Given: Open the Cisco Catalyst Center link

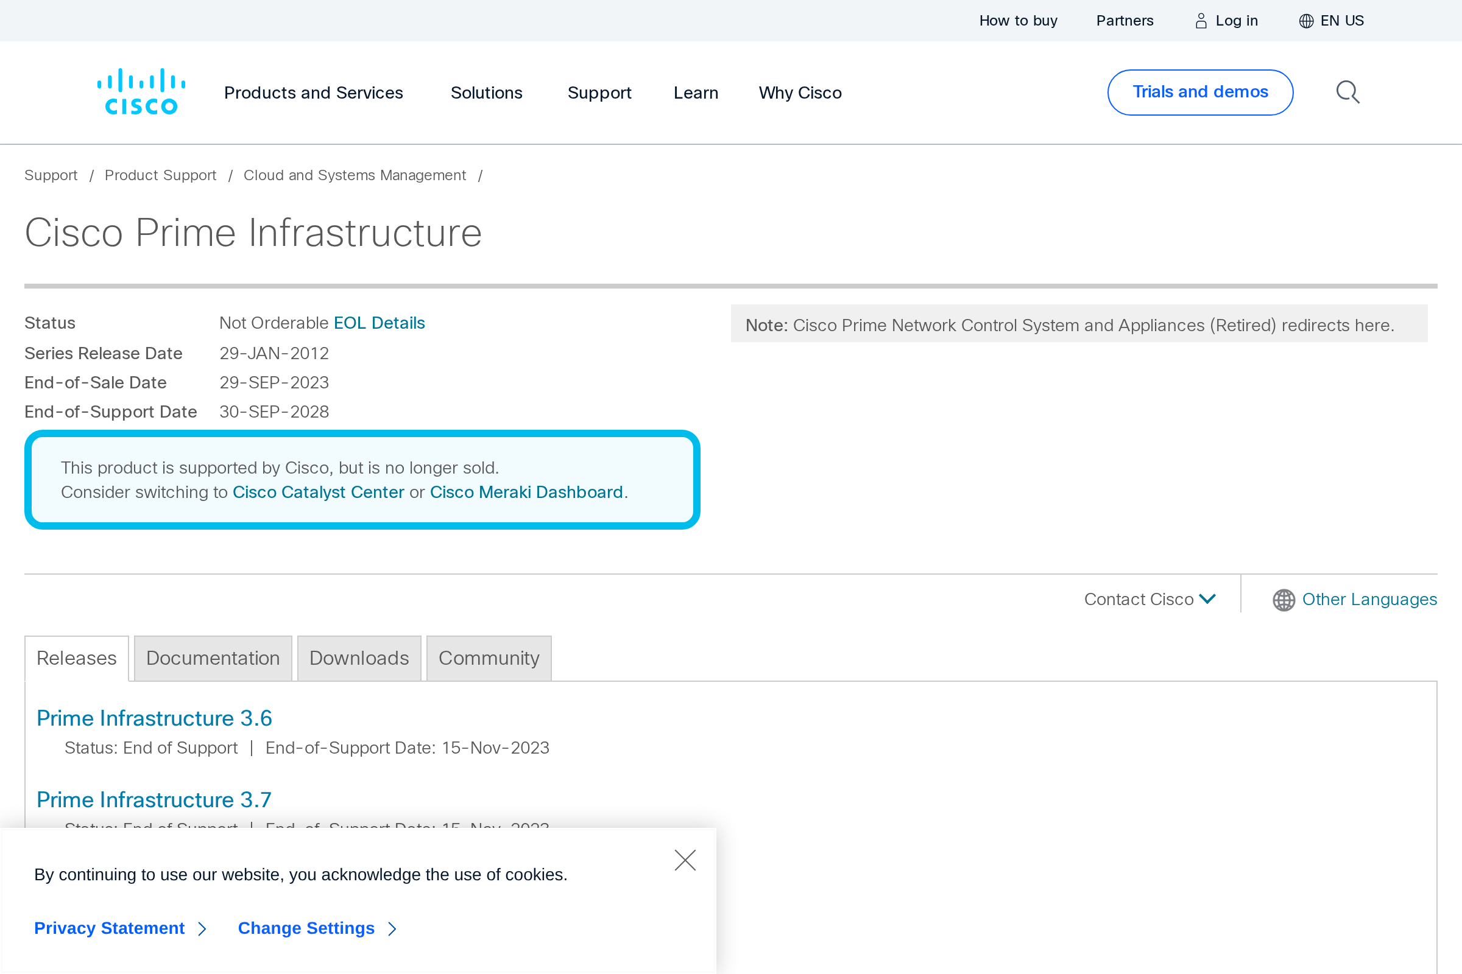Looking at the screenshot, I should [317, 491].
